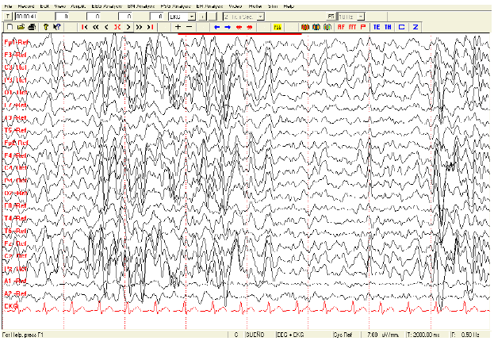494x341 pixels.
Task: Open the EKG channel dropdown
Action: [192, 17]
